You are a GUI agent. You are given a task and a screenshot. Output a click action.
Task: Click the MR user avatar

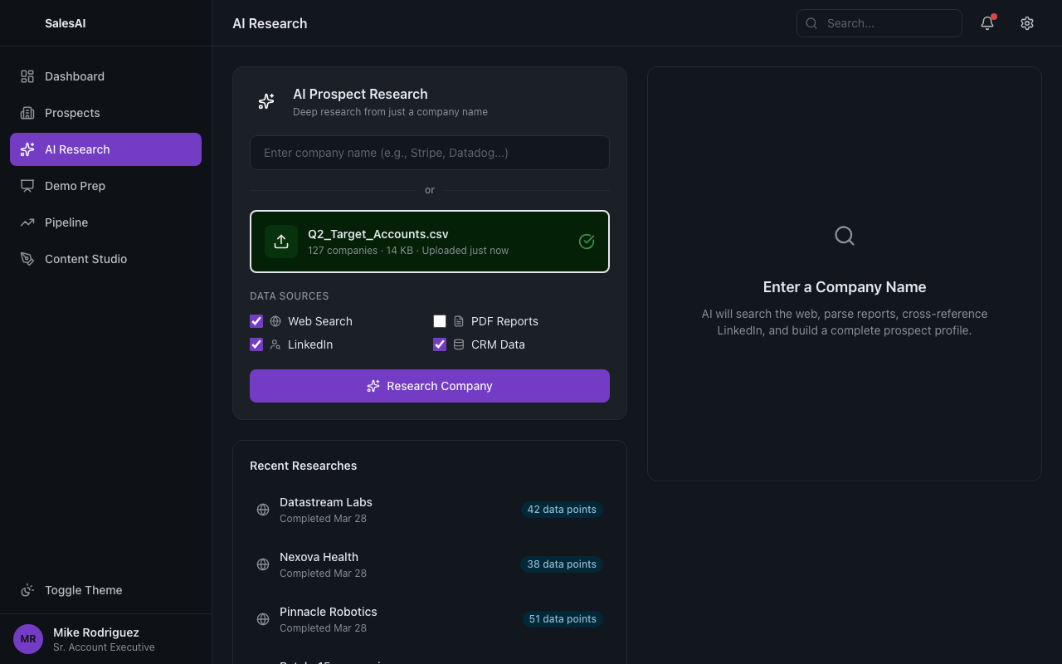28,639
